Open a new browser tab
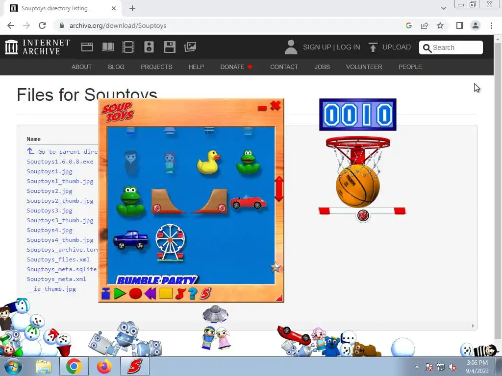The width and height of the screenshot is (502, 376). click(x=132, y=8)
